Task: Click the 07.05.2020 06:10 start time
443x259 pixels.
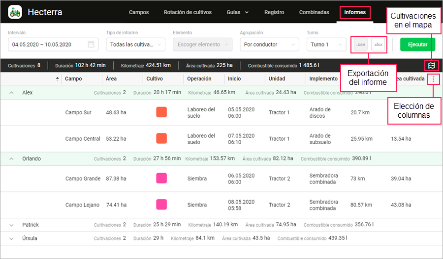Action: click(241, 139)
